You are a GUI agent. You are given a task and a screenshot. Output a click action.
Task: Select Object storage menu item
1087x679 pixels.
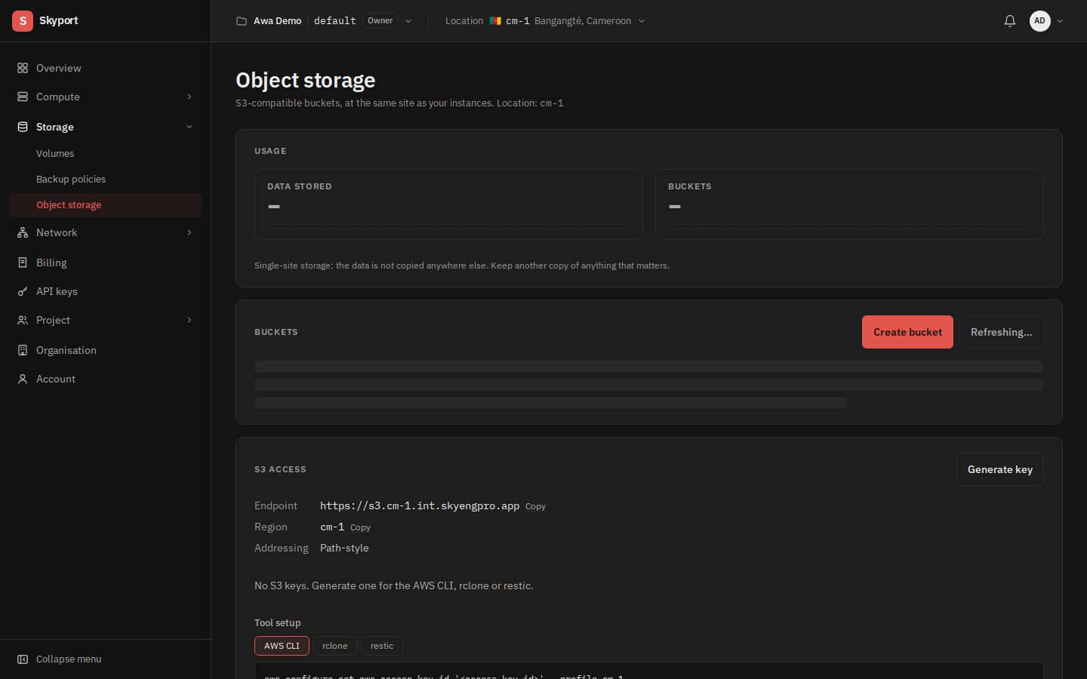point(105,204)
